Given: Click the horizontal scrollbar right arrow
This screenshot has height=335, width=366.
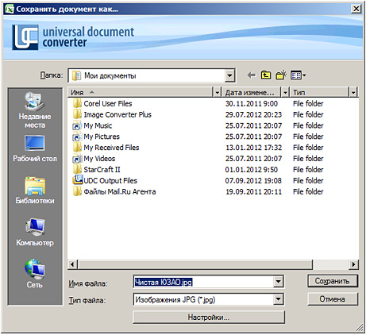Looking at the screenshot, I should pos(354,264).
